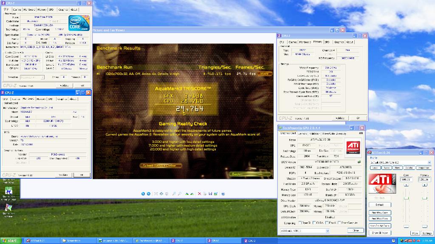Screen dimensions: 435x244
Task: Click the Default button in ATITool
Action: coord(380,205)
